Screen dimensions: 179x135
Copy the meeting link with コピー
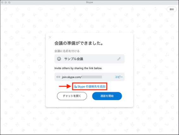point(119,77)
